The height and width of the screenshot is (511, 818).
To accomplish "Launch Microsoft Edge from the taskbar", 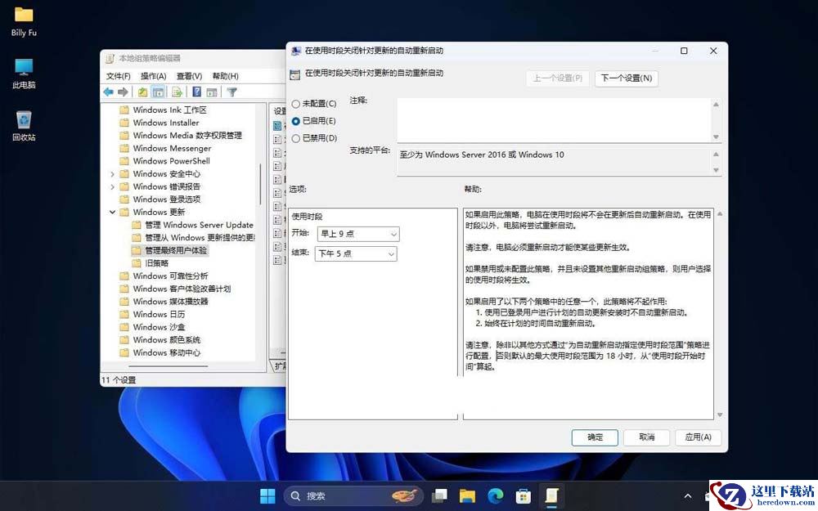I will click(495, 496).
